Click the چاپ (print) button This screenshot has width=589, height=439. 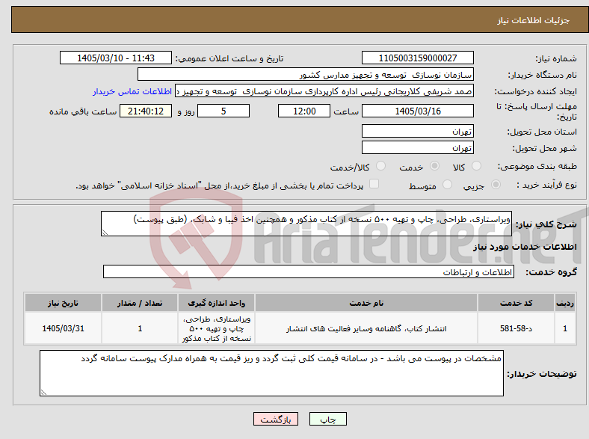coord(327,419)
